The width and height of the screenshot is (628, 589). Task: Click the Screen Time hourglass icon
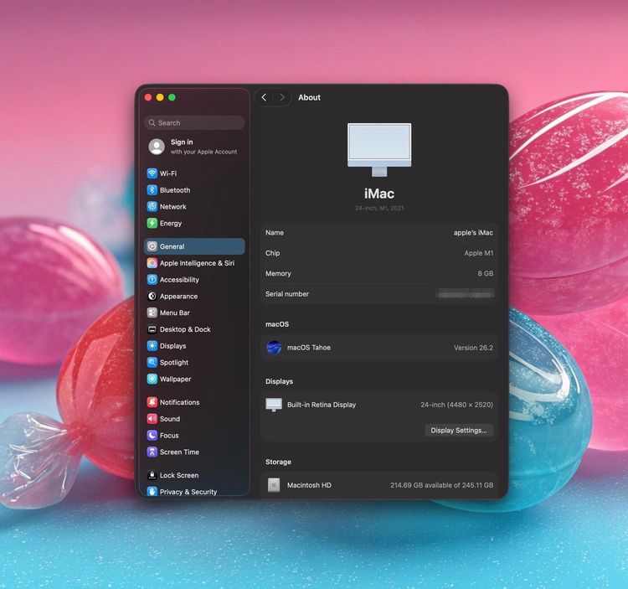point(152,452)
